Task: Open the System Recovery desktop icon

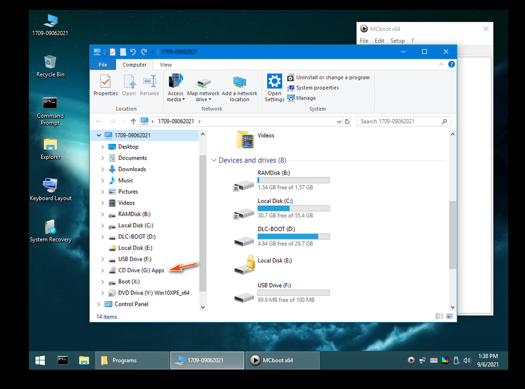Action: (51, 231)
